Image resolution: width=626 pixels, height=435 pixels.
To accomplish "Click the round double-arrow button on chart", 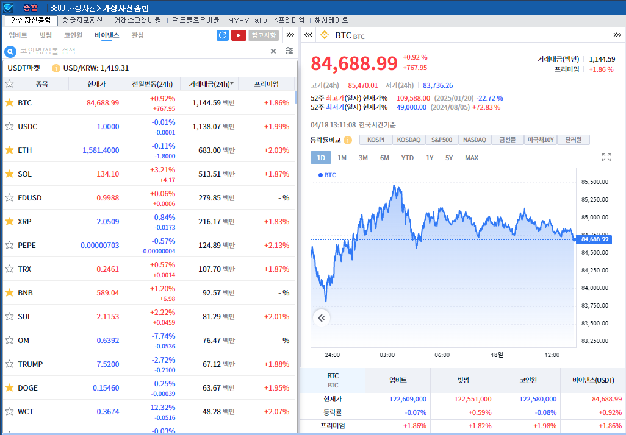I will 322,317.
